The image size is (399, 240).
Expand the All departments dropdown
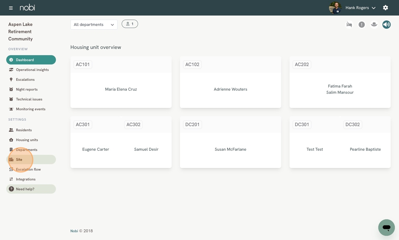coord(94,25)
